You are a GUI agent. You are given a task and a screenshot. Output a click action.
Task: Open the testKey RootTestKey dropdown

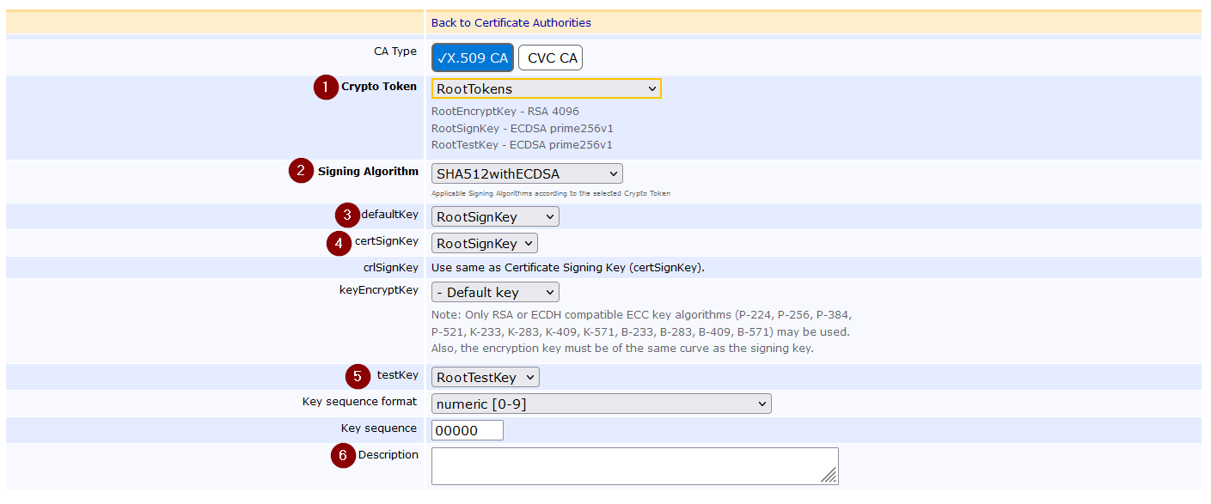485,377
